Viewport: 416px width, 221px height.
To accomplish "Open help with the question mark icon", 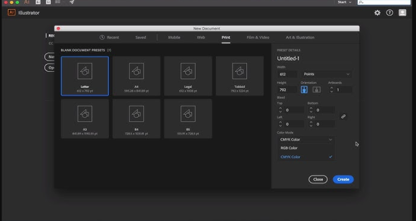I will 389,12.
